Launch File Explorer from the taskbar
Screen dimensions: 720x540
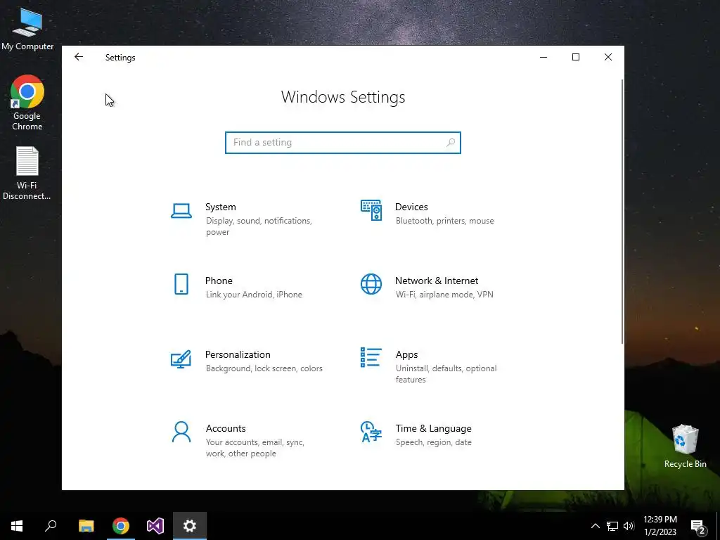click(x=86, y=526)
